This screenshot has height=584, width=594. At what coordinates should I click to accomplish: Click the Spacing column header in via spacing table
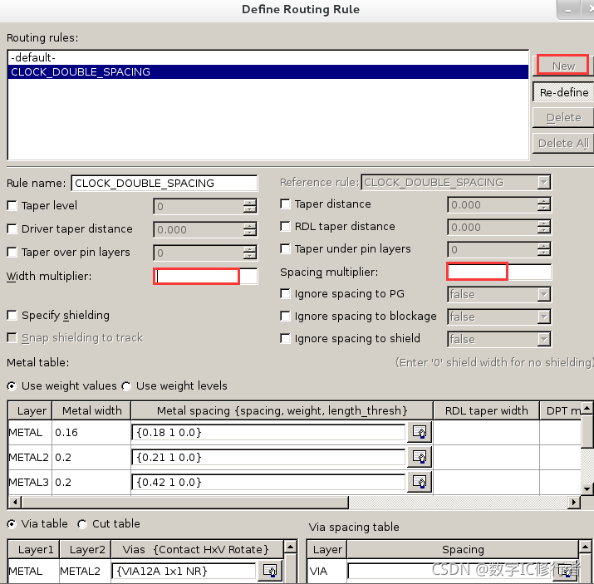pos(463,549)
